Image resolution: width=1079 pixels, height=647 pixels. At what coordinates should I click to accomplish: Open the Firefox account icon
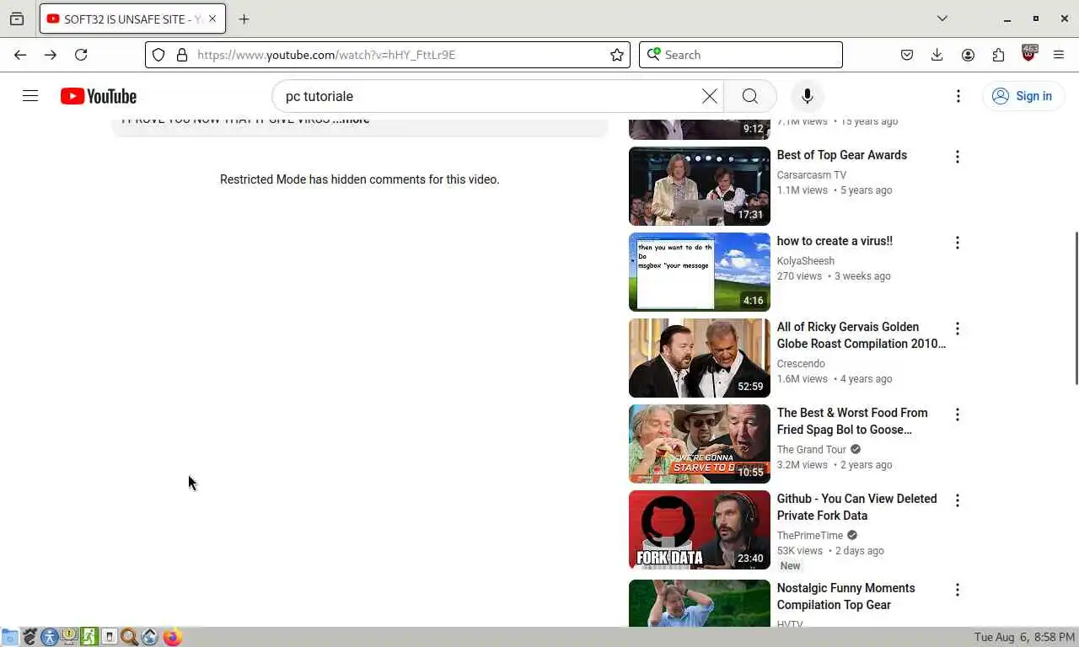point(968,55)
